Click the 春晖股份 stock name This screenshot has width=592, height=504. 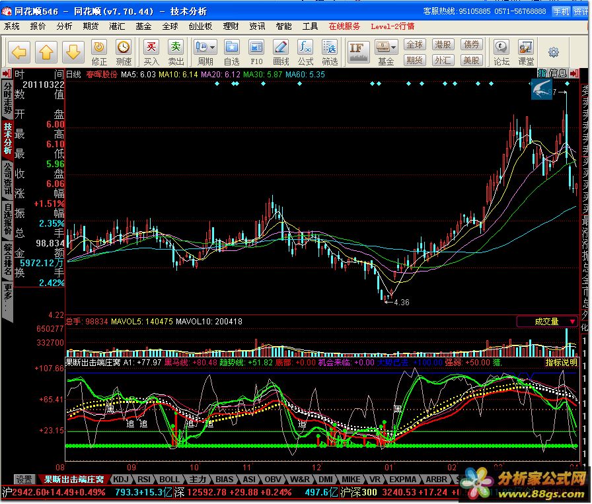102,75
